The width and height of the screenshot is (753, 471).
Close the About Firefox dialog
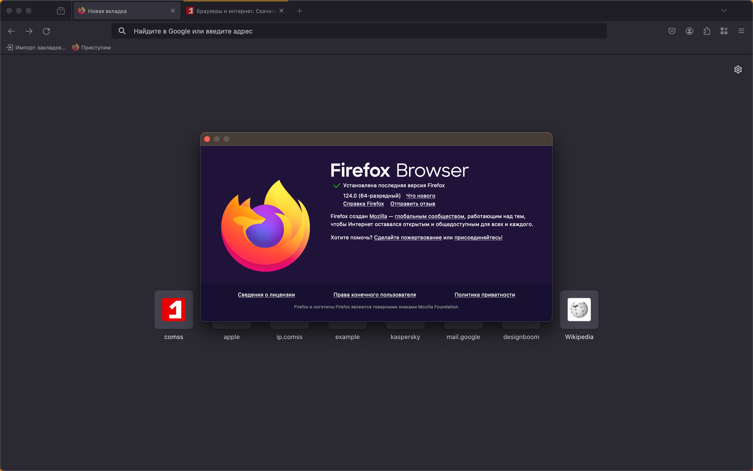(x=207, y=139)
